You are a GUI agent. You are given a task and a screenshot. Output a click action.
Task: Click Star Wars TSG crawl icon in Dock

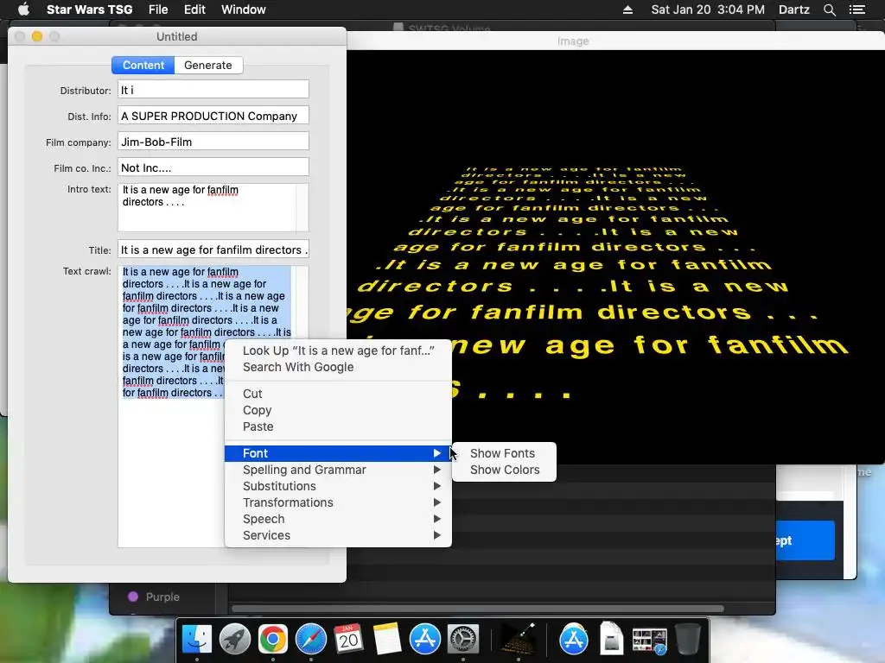(x=519, y=640)
